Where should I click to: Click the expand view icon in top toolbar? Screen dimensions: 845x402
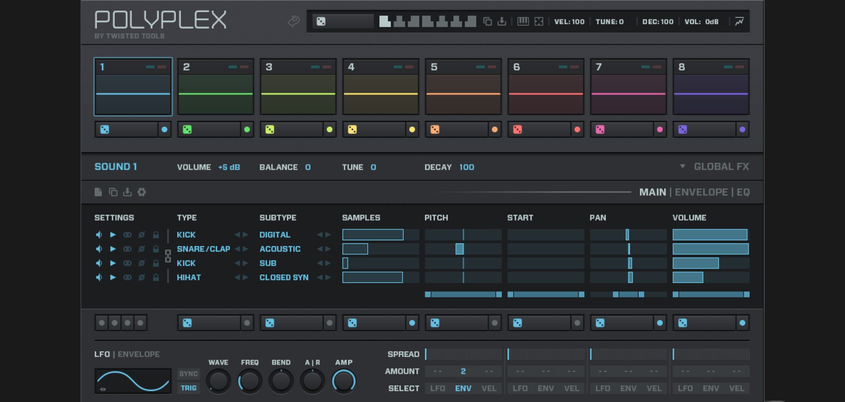click(539, 21)
